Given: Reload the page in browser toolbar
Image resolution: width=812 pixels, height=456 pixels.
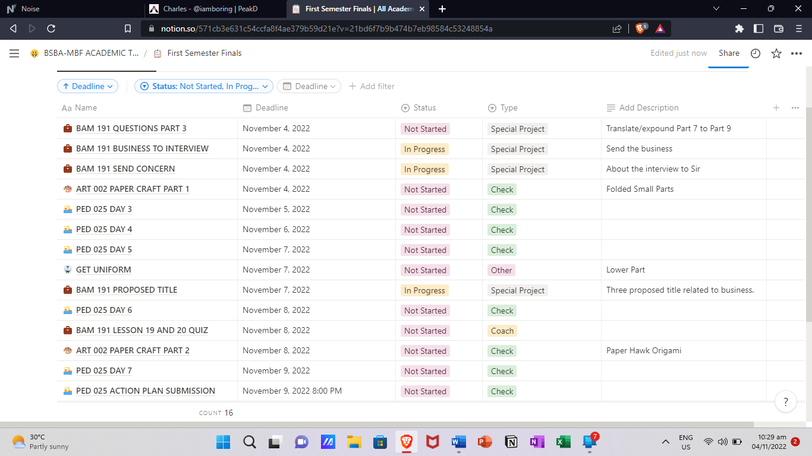Looking at the screenshot, I should 51,28.
